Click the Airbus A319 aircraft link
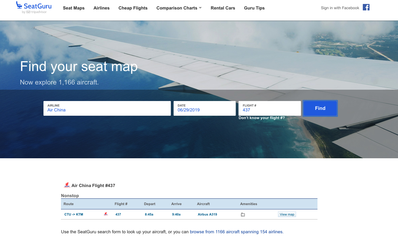Viewport: 398px width, 240px height. (207, 214)
